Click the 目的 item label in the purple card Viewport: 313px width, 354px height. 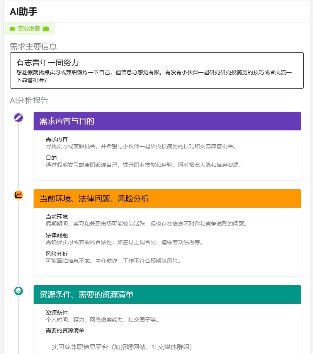[51, 158]
